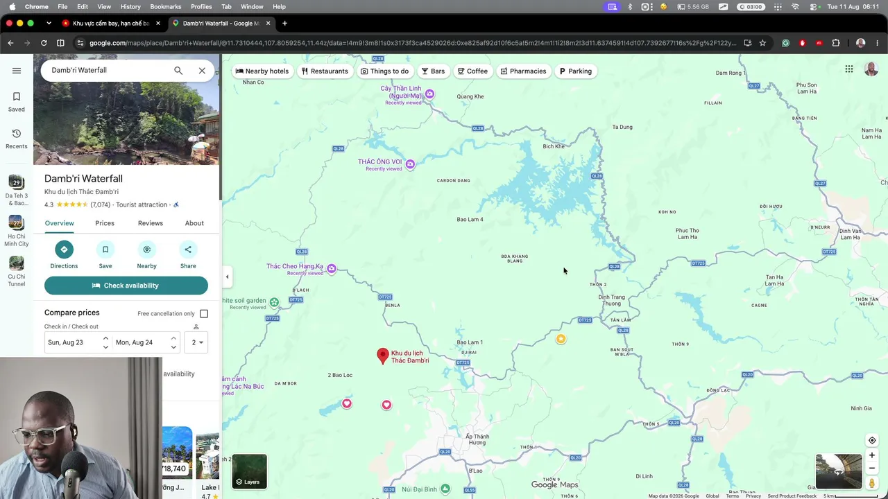Screen dimensions: 888x499
Task: Open the Google apps grid
Action: click(x=849, y=69)
